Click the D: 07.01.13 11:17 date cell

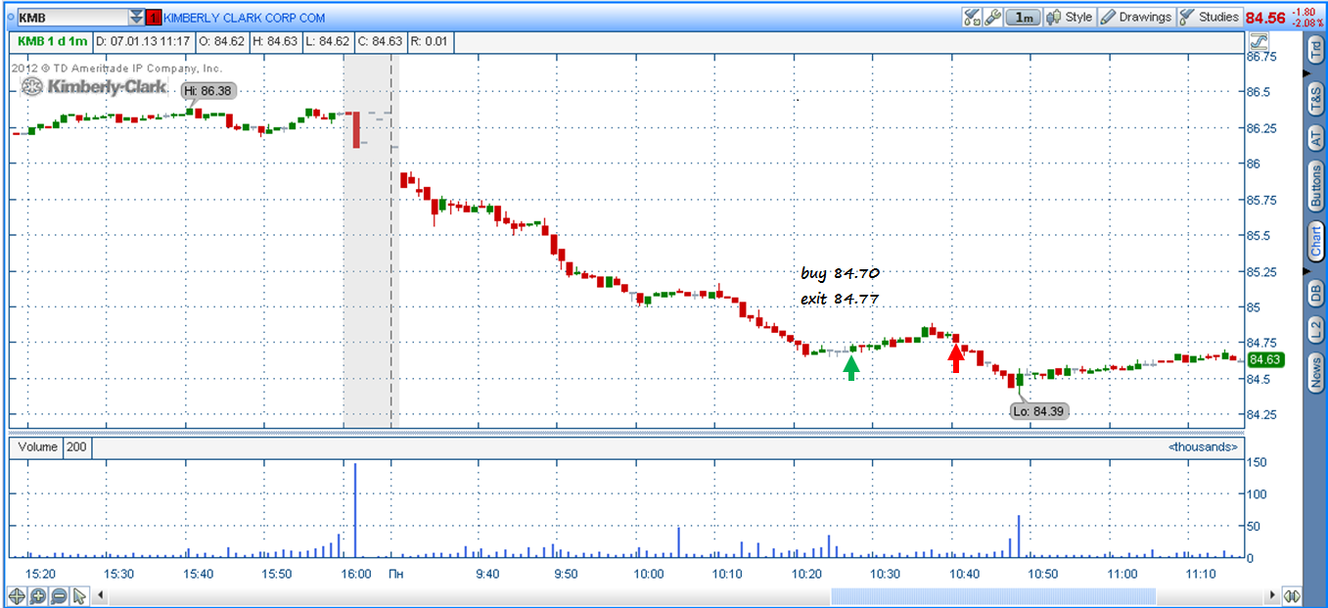tap(142, 42)
